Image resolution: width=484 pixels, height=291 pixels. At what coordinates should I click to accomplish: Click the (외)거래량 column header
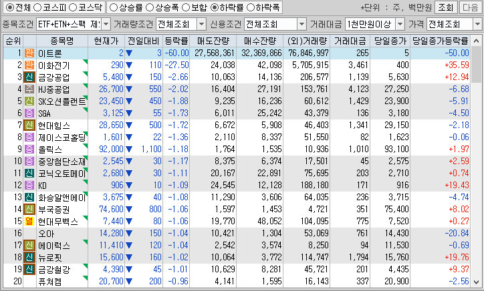(x=307, y=41)
